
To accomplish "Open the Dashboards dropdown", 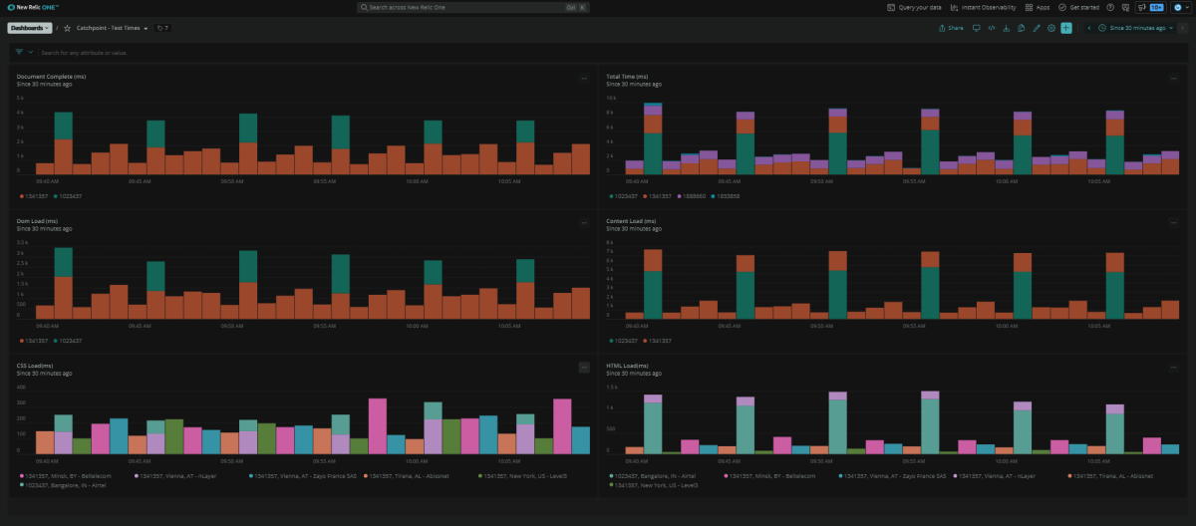I will [30, 28].
